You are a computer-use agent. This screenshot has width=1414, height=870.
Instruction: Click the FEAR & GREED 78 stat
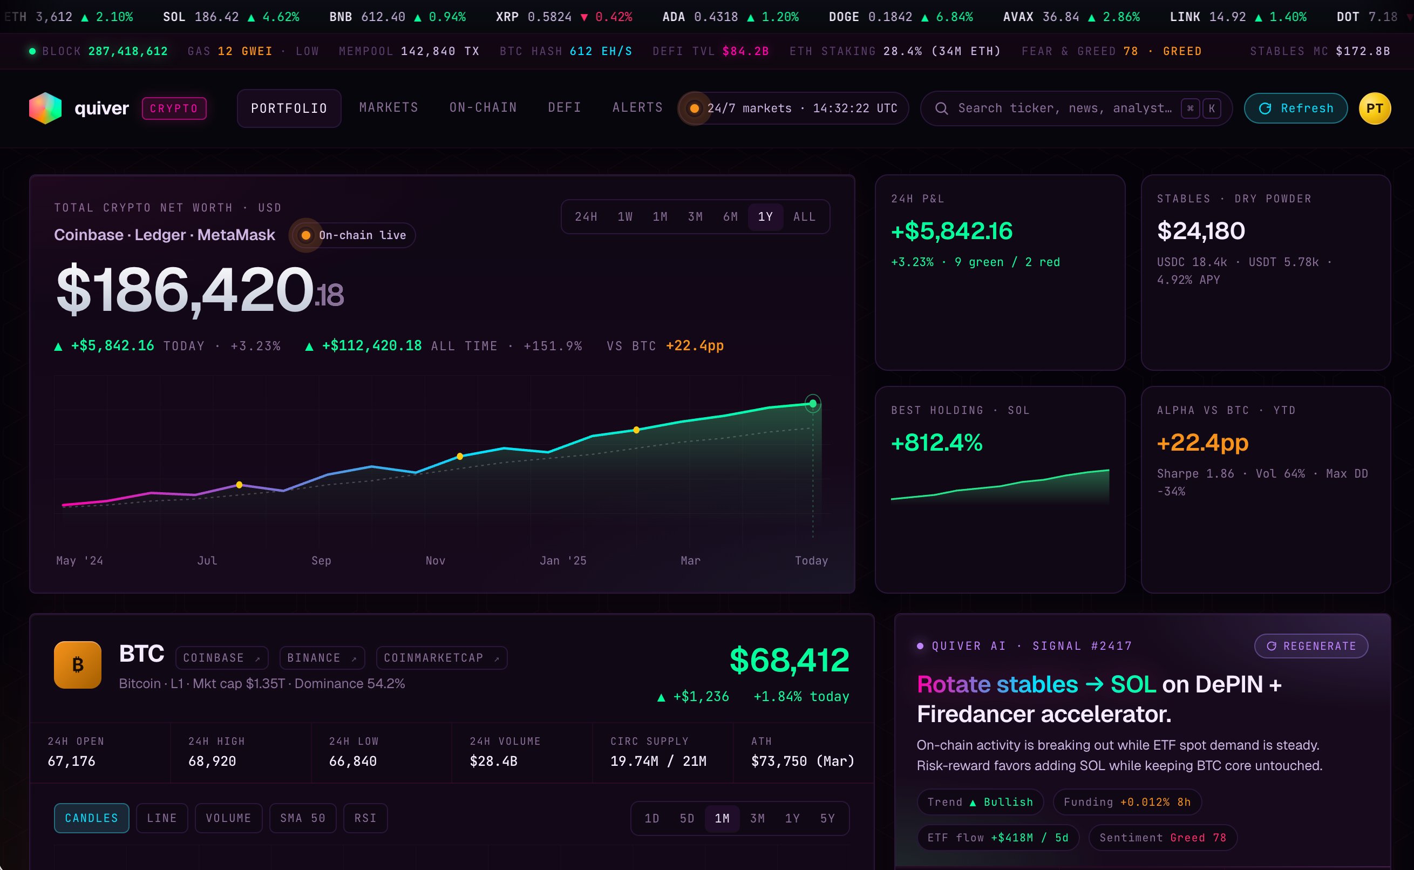pos(1111,51)
